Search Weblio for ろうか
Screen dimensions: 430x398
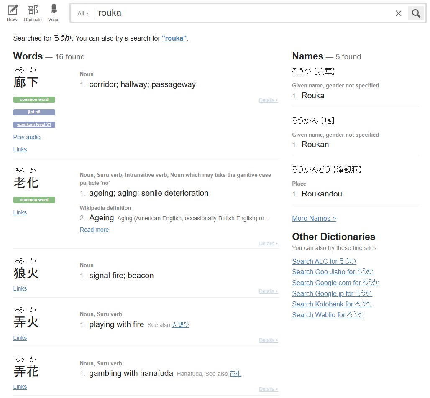pyautogui.click(x=328, y=315)
